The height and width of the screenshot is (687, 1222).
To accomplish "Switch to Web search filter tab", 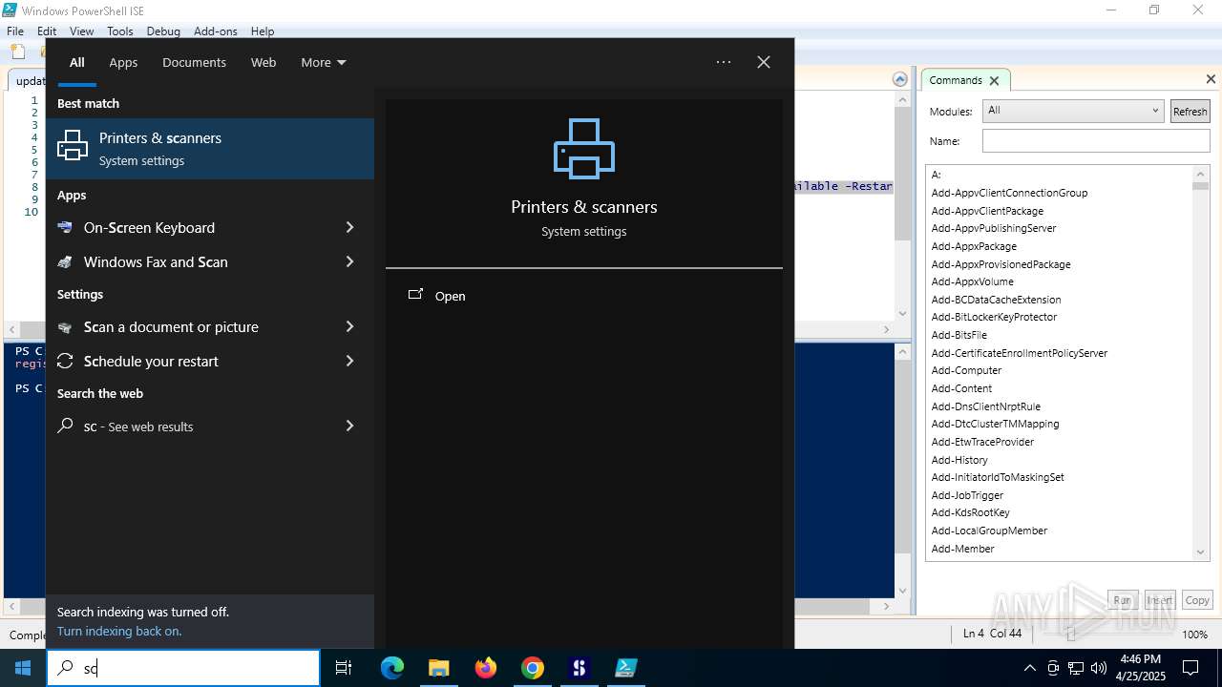I will (x=263, y=62).
